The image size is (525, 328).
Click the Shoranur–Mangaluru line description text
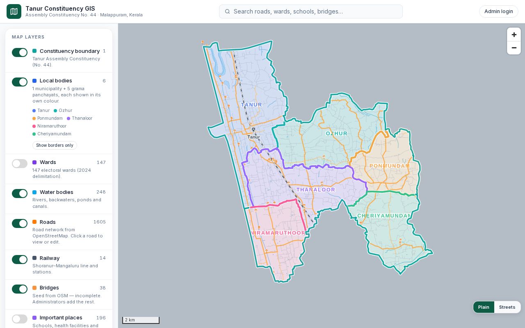[65, 269]
